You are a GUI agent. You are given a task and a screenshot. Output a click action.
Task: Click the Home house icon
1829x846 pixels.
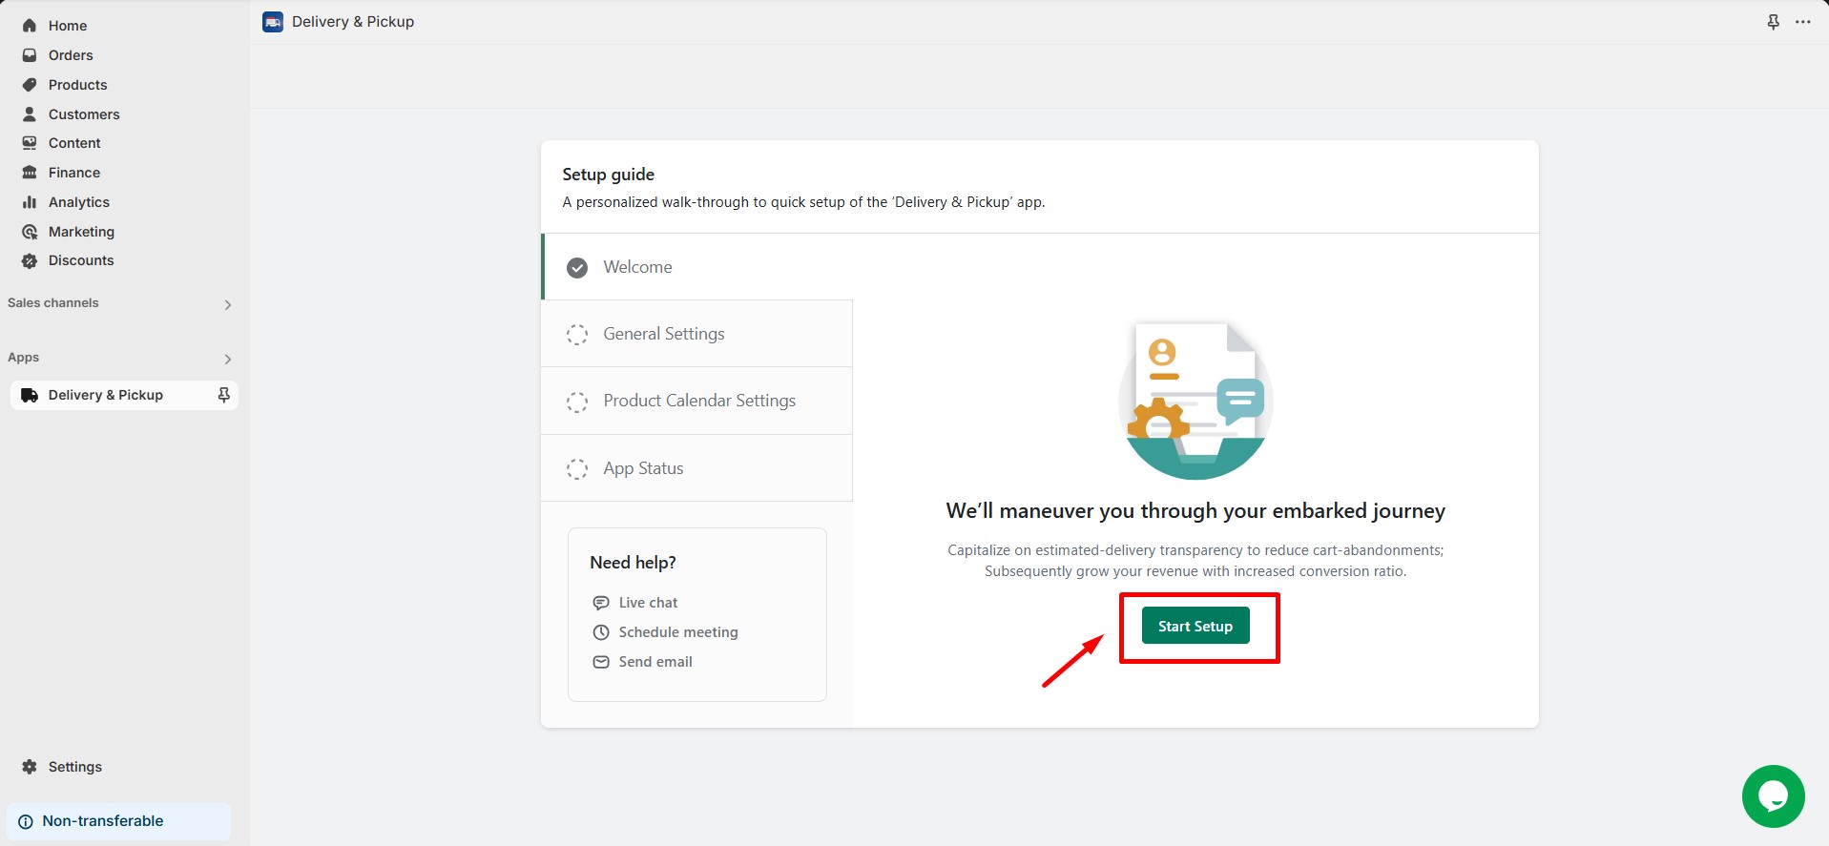pyautogui.click(x=30, y=26)
